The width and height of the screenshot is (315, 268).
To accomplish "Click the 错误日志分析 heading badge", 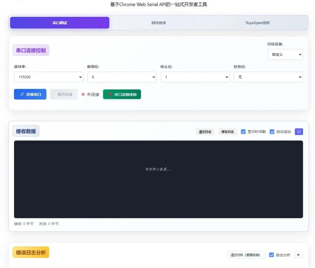I will click(x=31, y=252).
